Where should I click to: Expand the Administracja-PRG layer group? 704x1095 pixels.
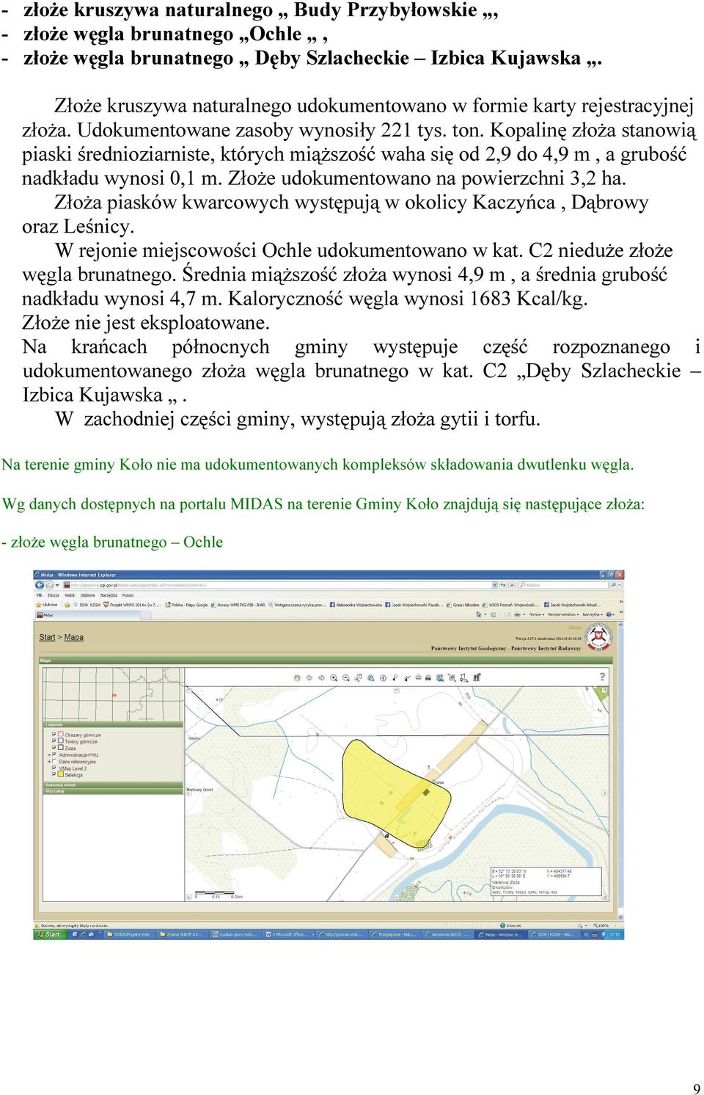tap(49, 754)
